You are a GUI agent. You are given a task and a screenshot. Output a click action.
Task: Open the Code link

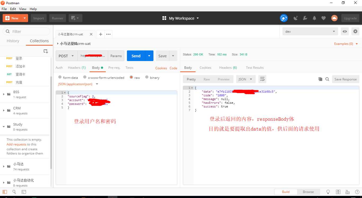point(173,68)
